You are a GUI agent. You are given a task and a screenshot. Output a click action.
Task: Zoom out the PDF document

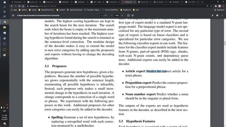point(112,16)
